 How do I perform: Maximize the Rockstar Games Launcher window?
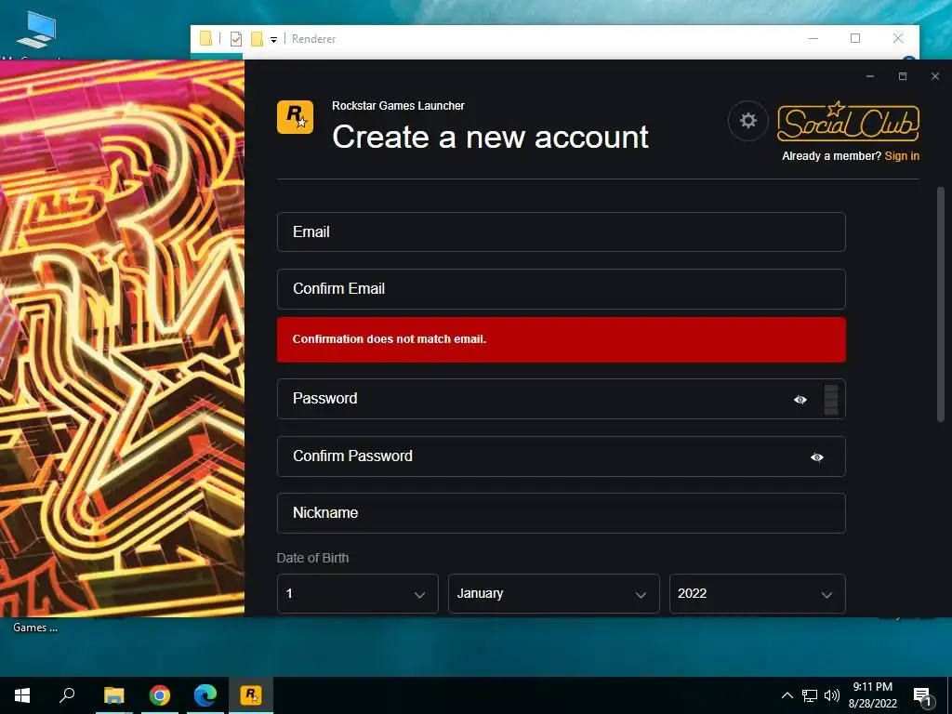pyautogui.click(x=902, y=76)
